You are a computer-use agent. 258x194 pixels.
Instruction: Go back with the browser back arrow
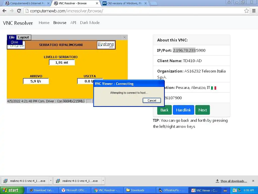pyautogui.click(x=5, y=11)
